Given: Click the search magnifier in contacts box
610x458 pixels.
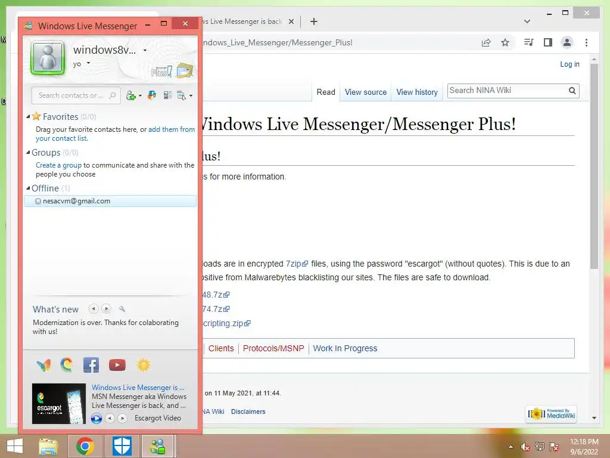Looking at the screenshot, I should point(113,95).
